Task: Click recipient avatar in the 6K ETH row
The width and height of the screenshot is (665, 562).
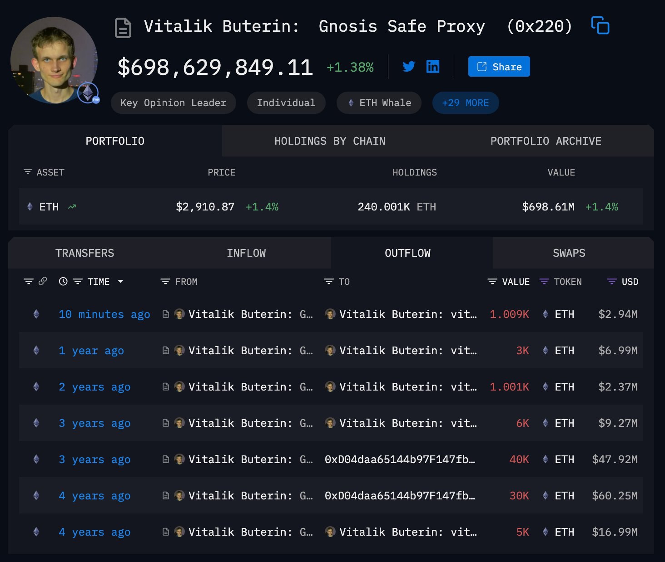Action: (x=330, y=423)
